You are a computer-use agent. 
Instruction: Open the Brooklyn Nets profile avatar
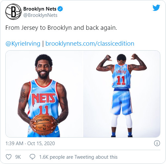(13, 12)
